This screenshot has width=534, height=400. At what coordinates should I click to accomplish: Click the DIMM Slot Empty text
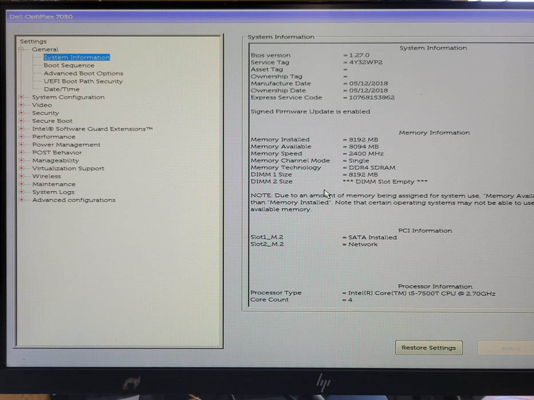pos(385,182)
